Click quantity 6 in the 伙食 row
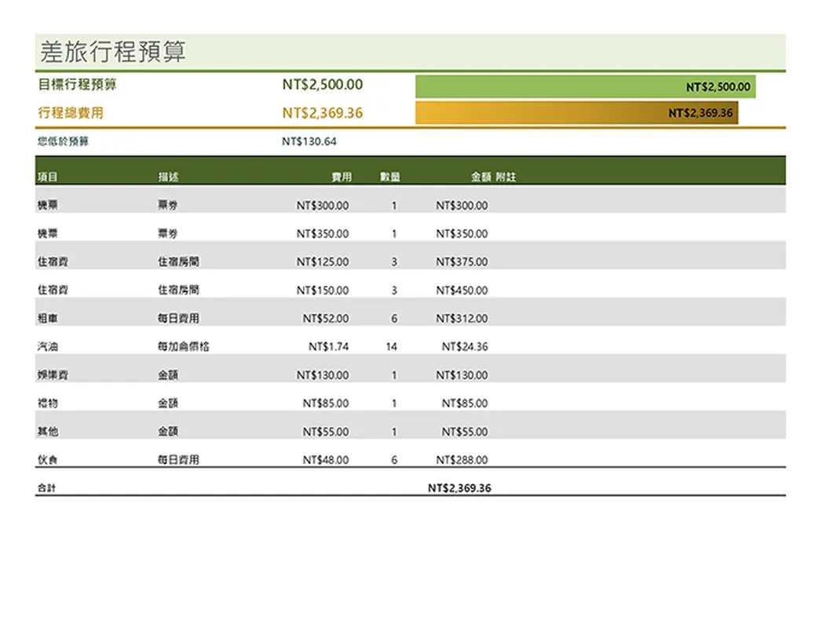The image size is (815, 628). 394,459
